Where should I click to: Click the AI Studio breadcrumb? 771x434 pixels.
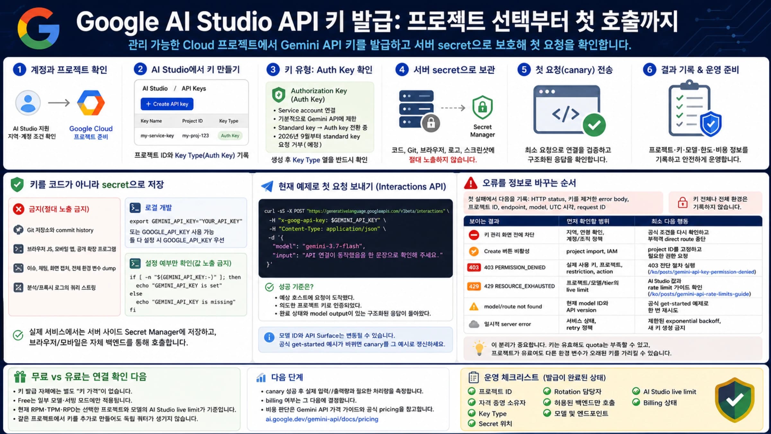[155, 88]
